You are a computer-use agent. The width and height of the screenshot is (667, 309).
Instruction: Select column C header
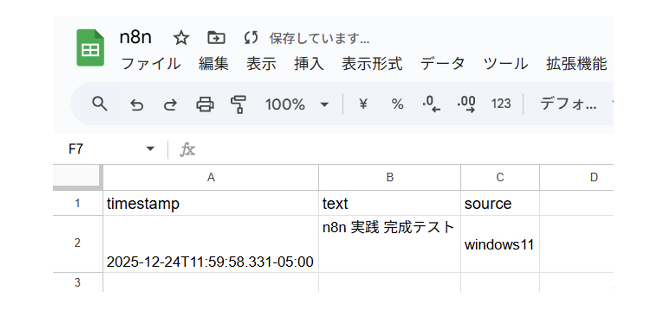coord(500,177)
